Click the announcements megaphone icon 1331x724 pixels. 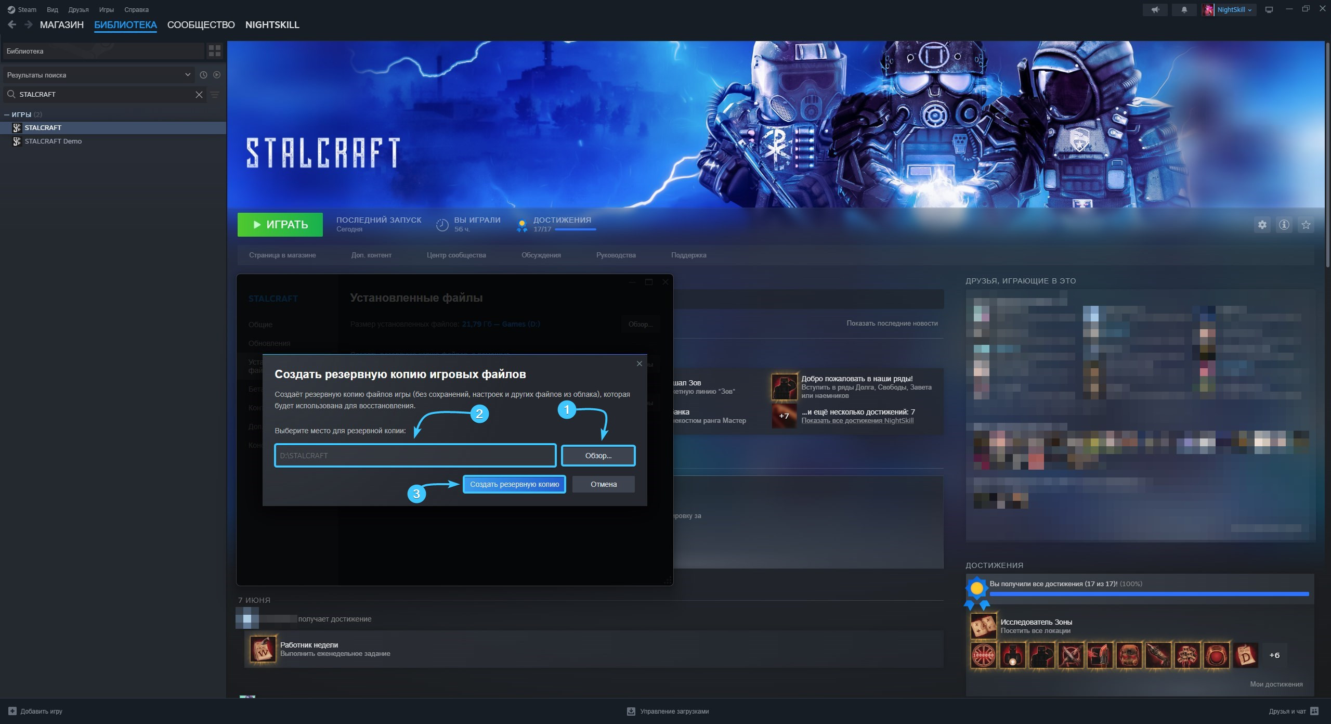pyautogui.click(x=1155, y=9)
